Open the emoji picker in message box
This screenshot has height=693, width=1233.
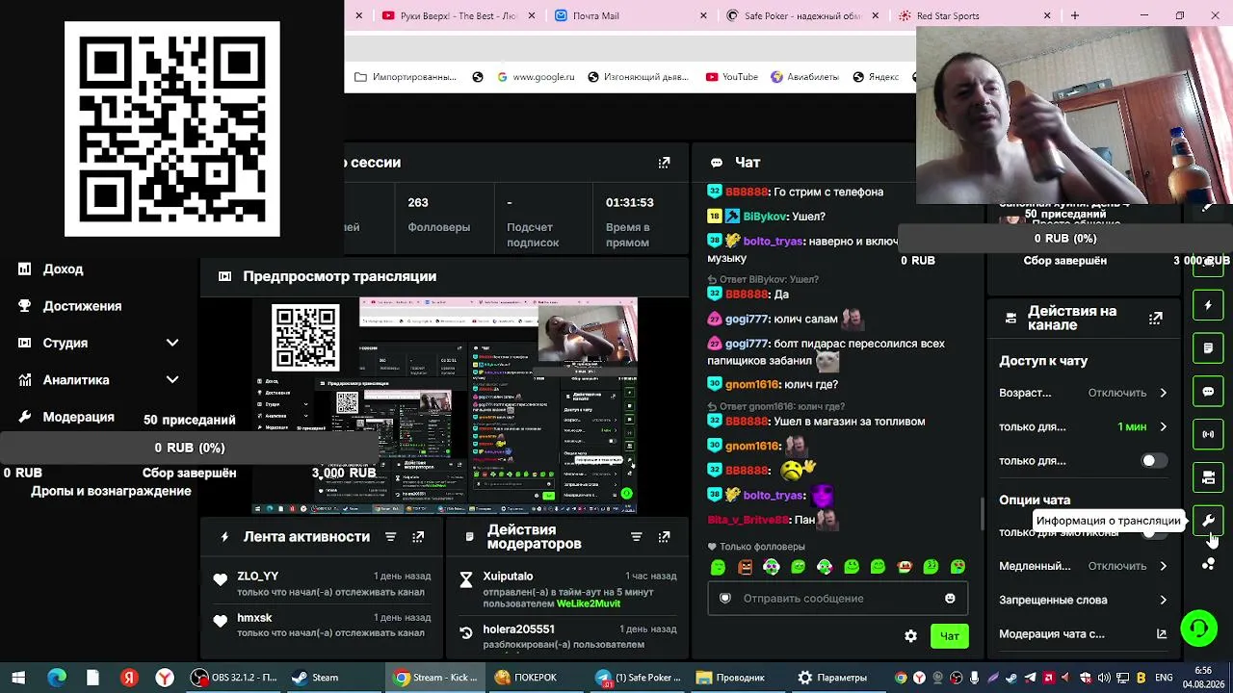pos(950,599)
